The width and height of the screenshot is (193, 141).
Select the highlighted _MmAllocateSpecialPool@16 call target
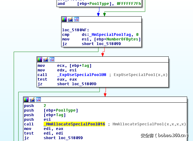(74, 124)
